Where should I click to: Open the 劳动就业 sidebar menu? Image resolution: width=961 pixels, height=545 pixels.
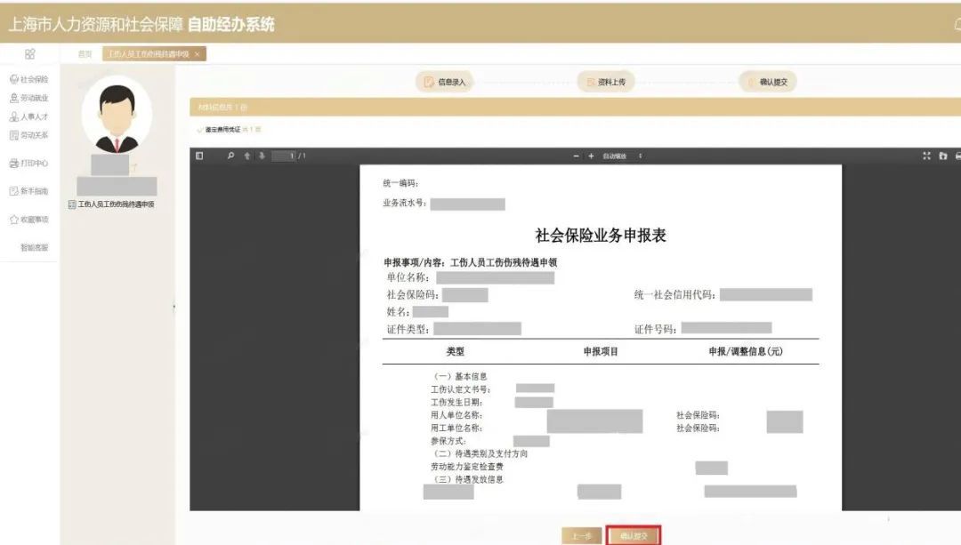coord(28,98)
